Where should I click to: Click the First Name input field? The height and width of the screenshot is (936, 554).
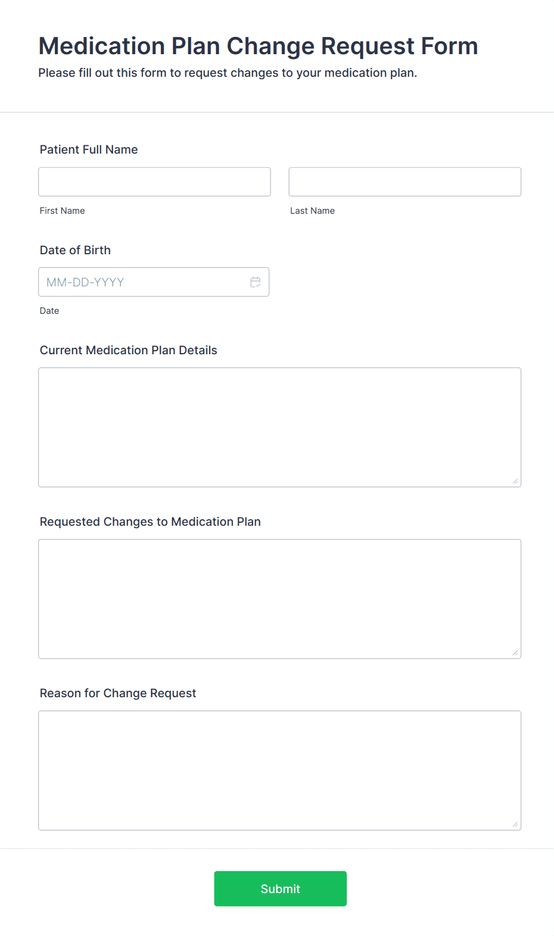[154, 182]
